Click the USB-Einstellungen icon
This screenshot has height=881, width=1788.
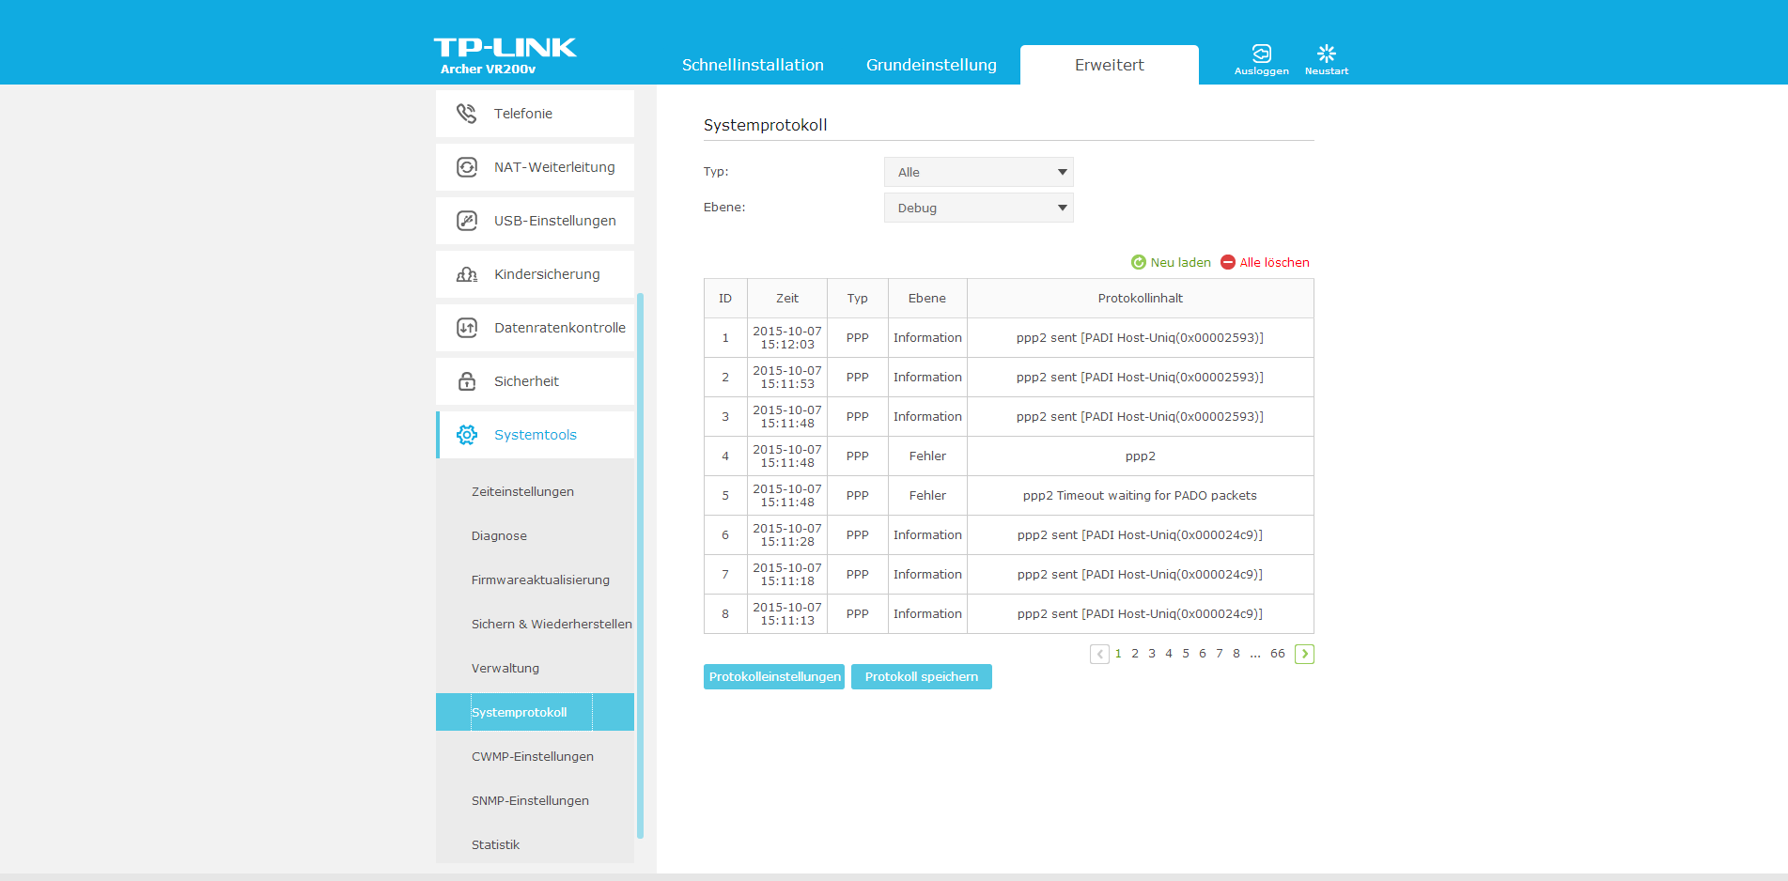[466, 221]
